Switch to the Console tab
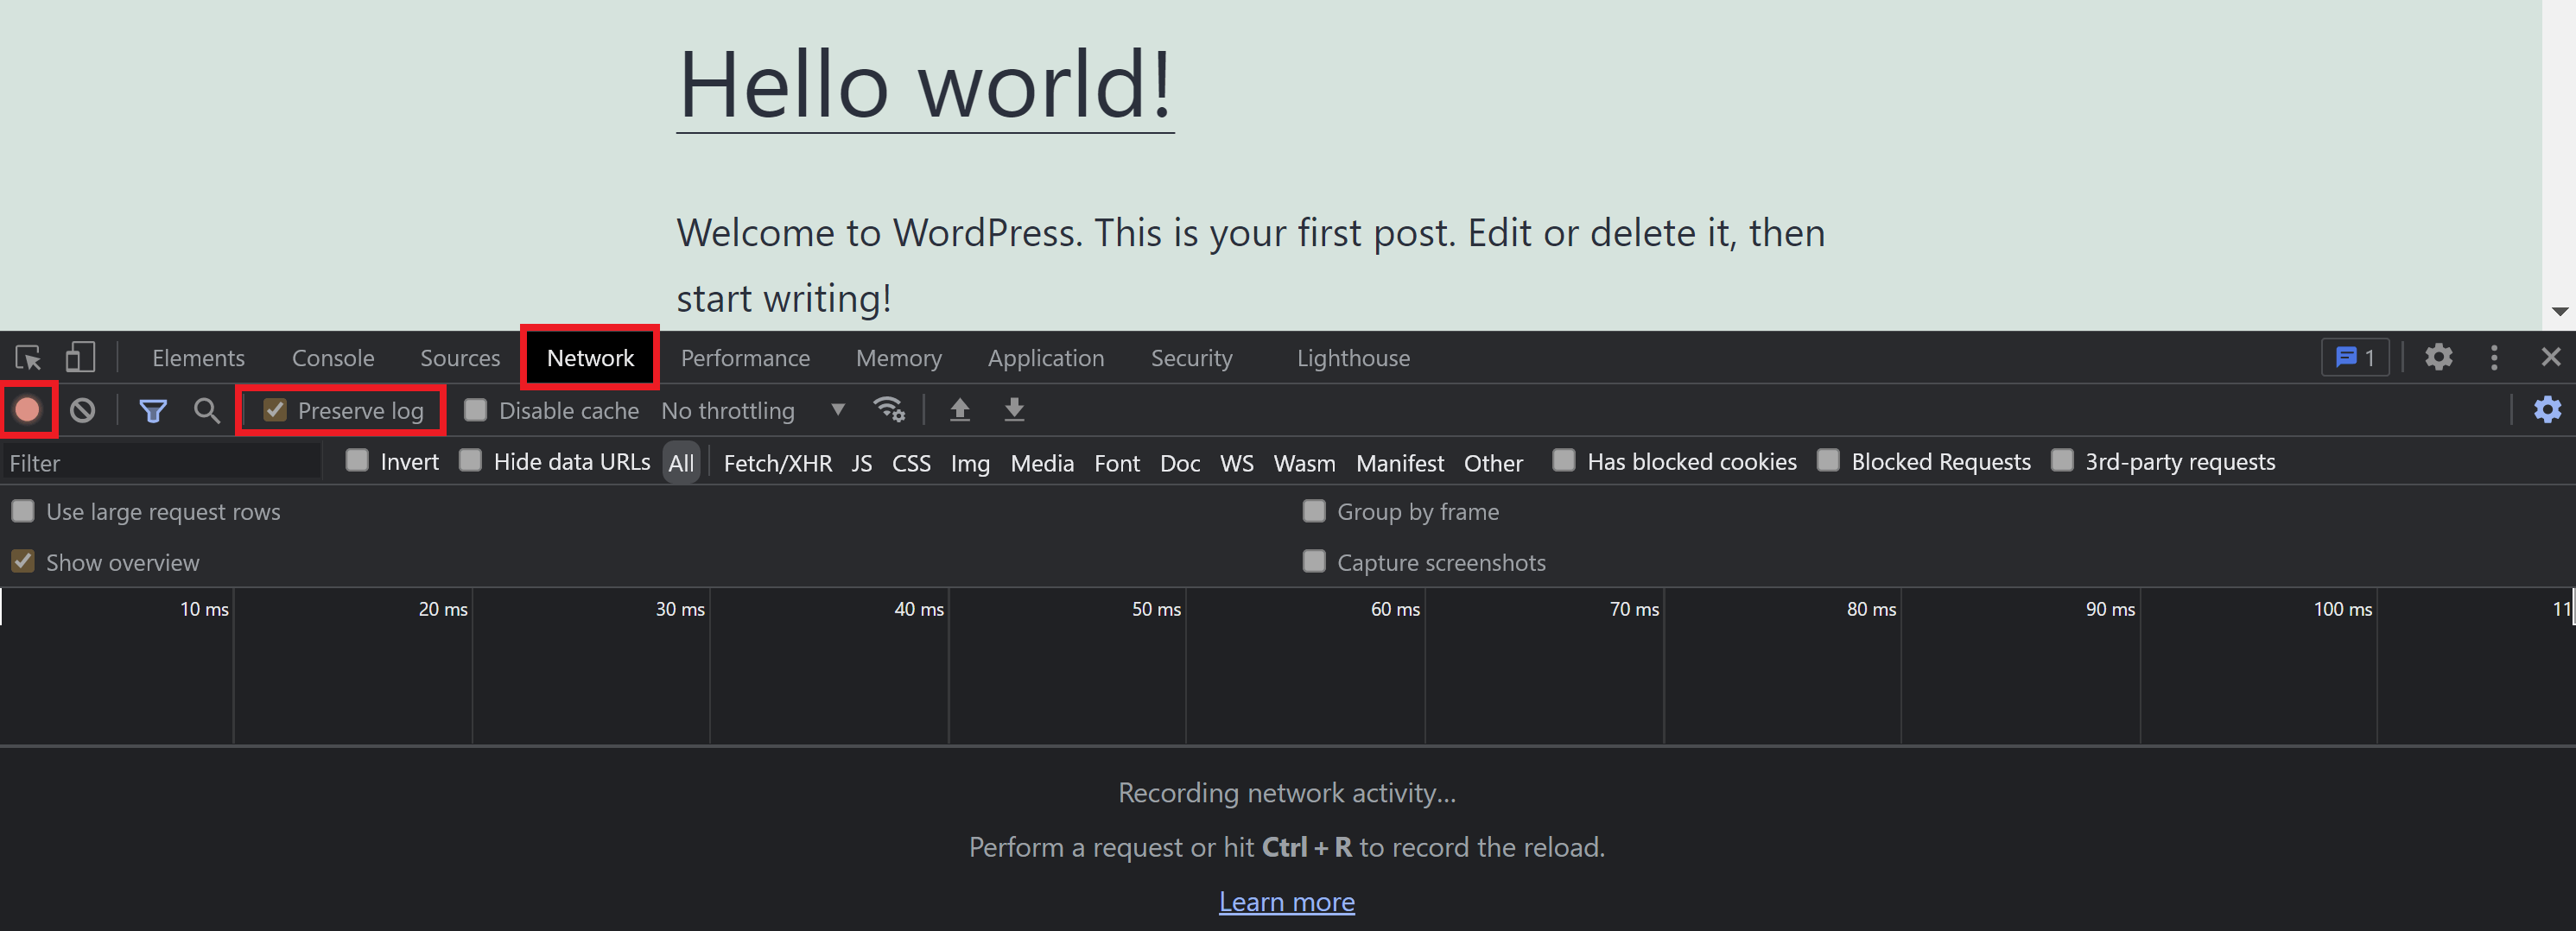This screenshot has width=2576, height=931. (333, 358)
